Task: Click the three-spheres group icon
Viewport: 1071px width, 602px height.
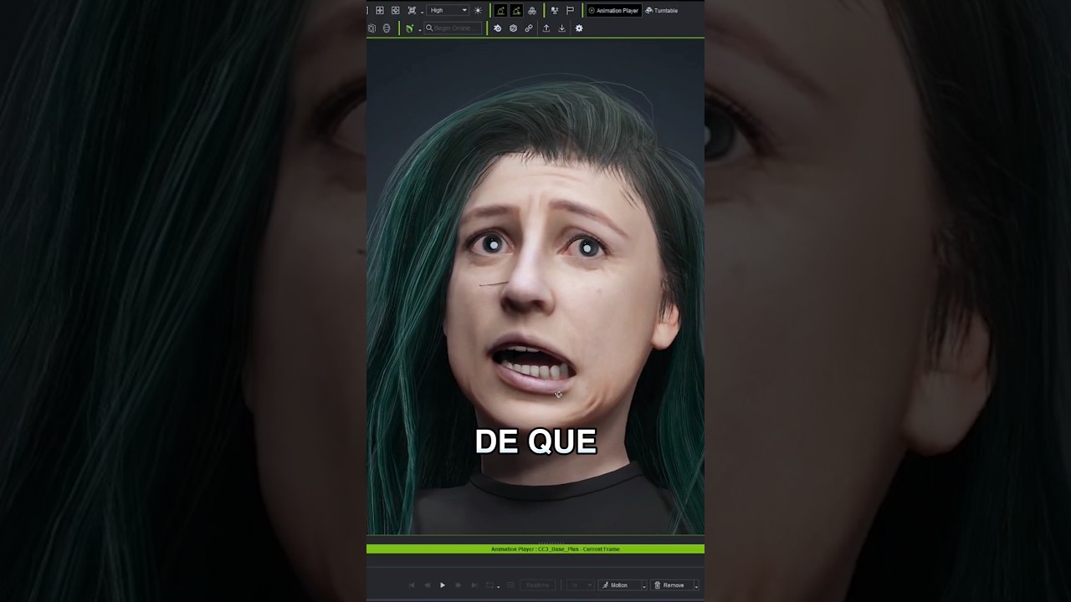Action: (x=532, y=10)
